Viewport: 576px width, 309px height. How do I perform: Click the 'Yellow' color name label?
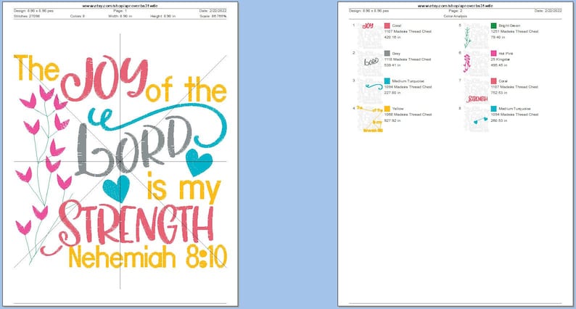(398, 109)
